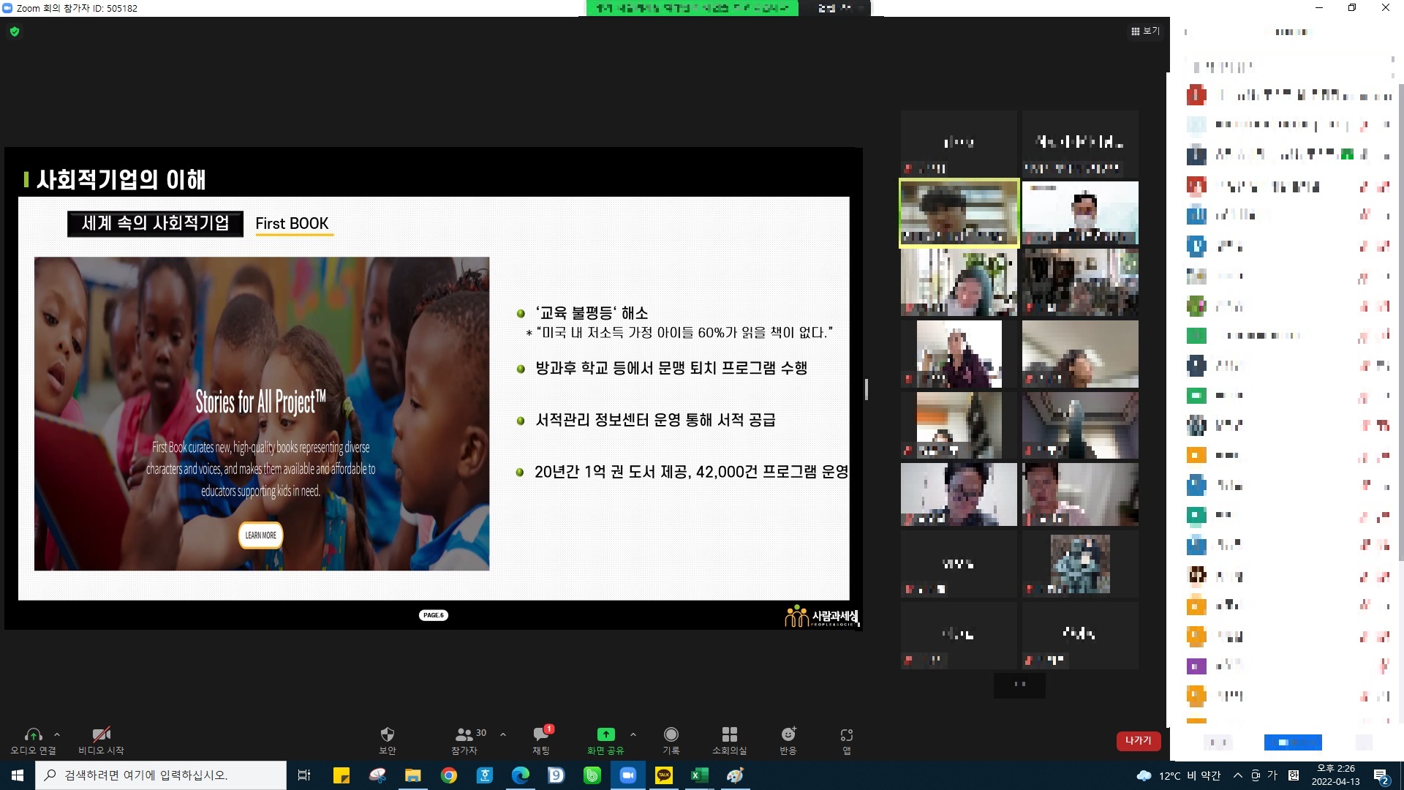Image resolution: width=1404 pixels, height=790 pixels.
Task: Select the video thumbnail of the masked man
Action: click(x=1080, y=213)
